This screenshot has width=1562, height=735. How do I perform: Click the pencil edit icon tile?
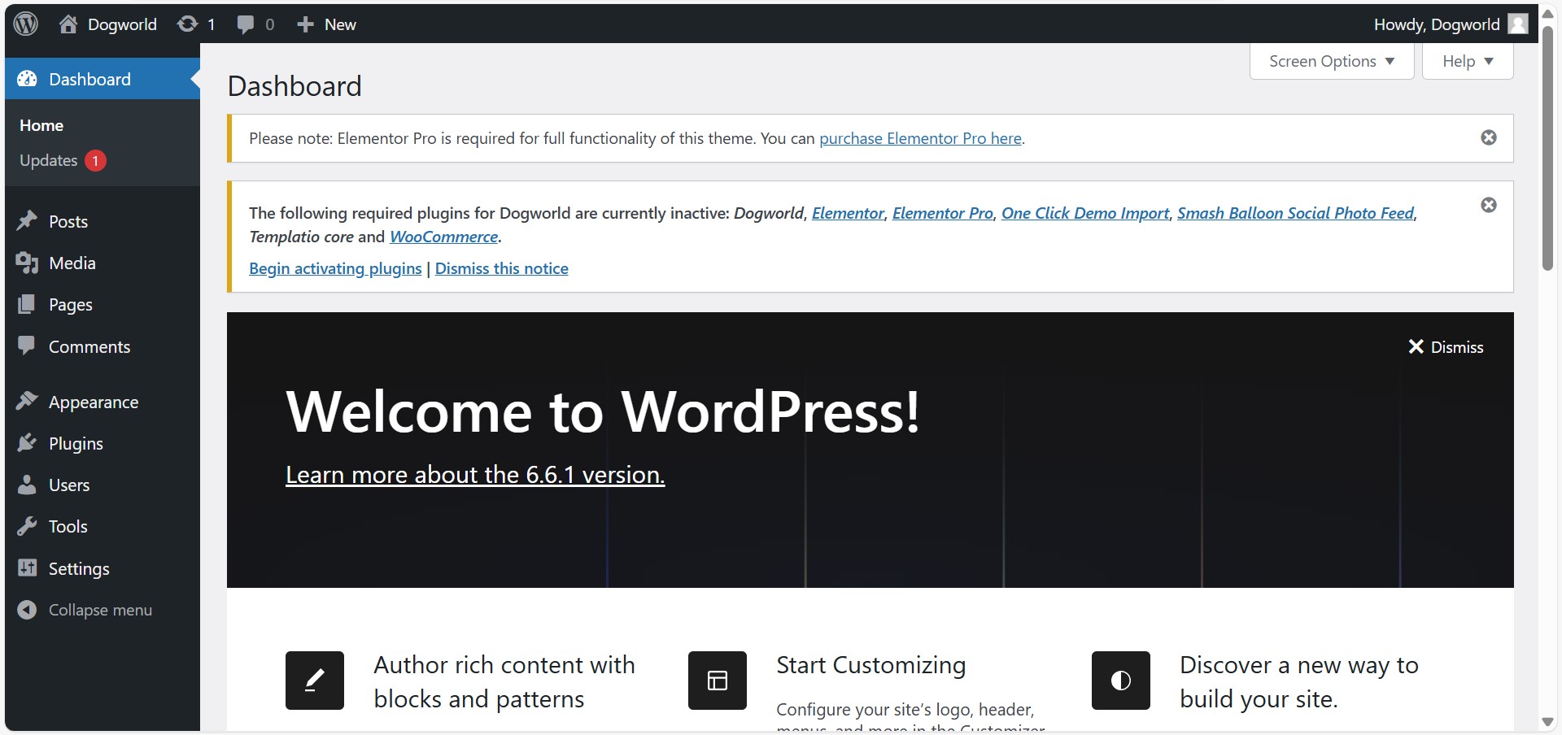315,681
